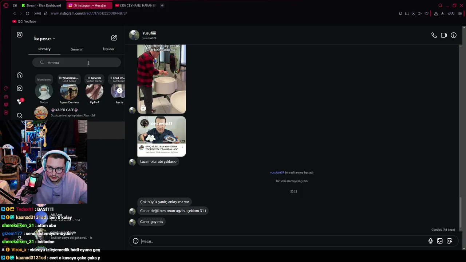Image resolution: width=466 pixels, height=262 pixels.
Task: Switch to the General inbox tab
Action: (x=76, y=49)
